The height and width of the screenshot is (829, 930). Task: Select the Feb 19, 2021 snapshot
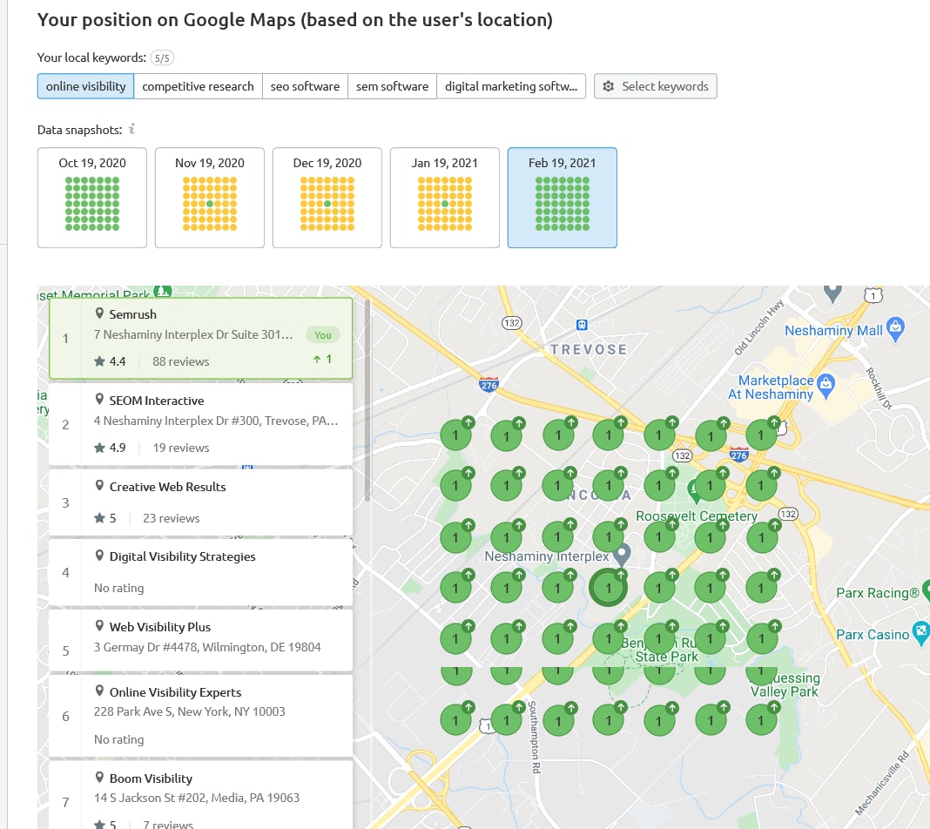[563, 198]
